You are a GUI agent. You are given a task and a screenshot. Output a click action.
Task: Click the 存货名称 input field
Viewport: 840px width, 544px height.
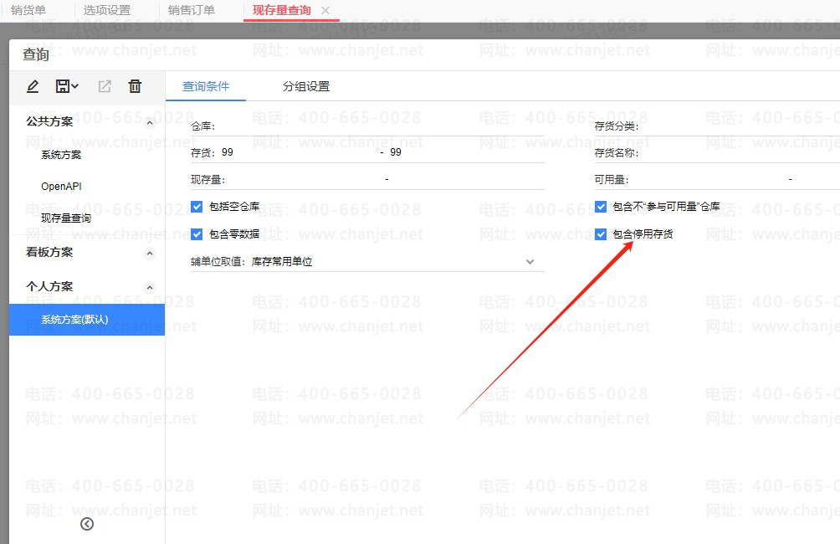[x=740, y=153]
